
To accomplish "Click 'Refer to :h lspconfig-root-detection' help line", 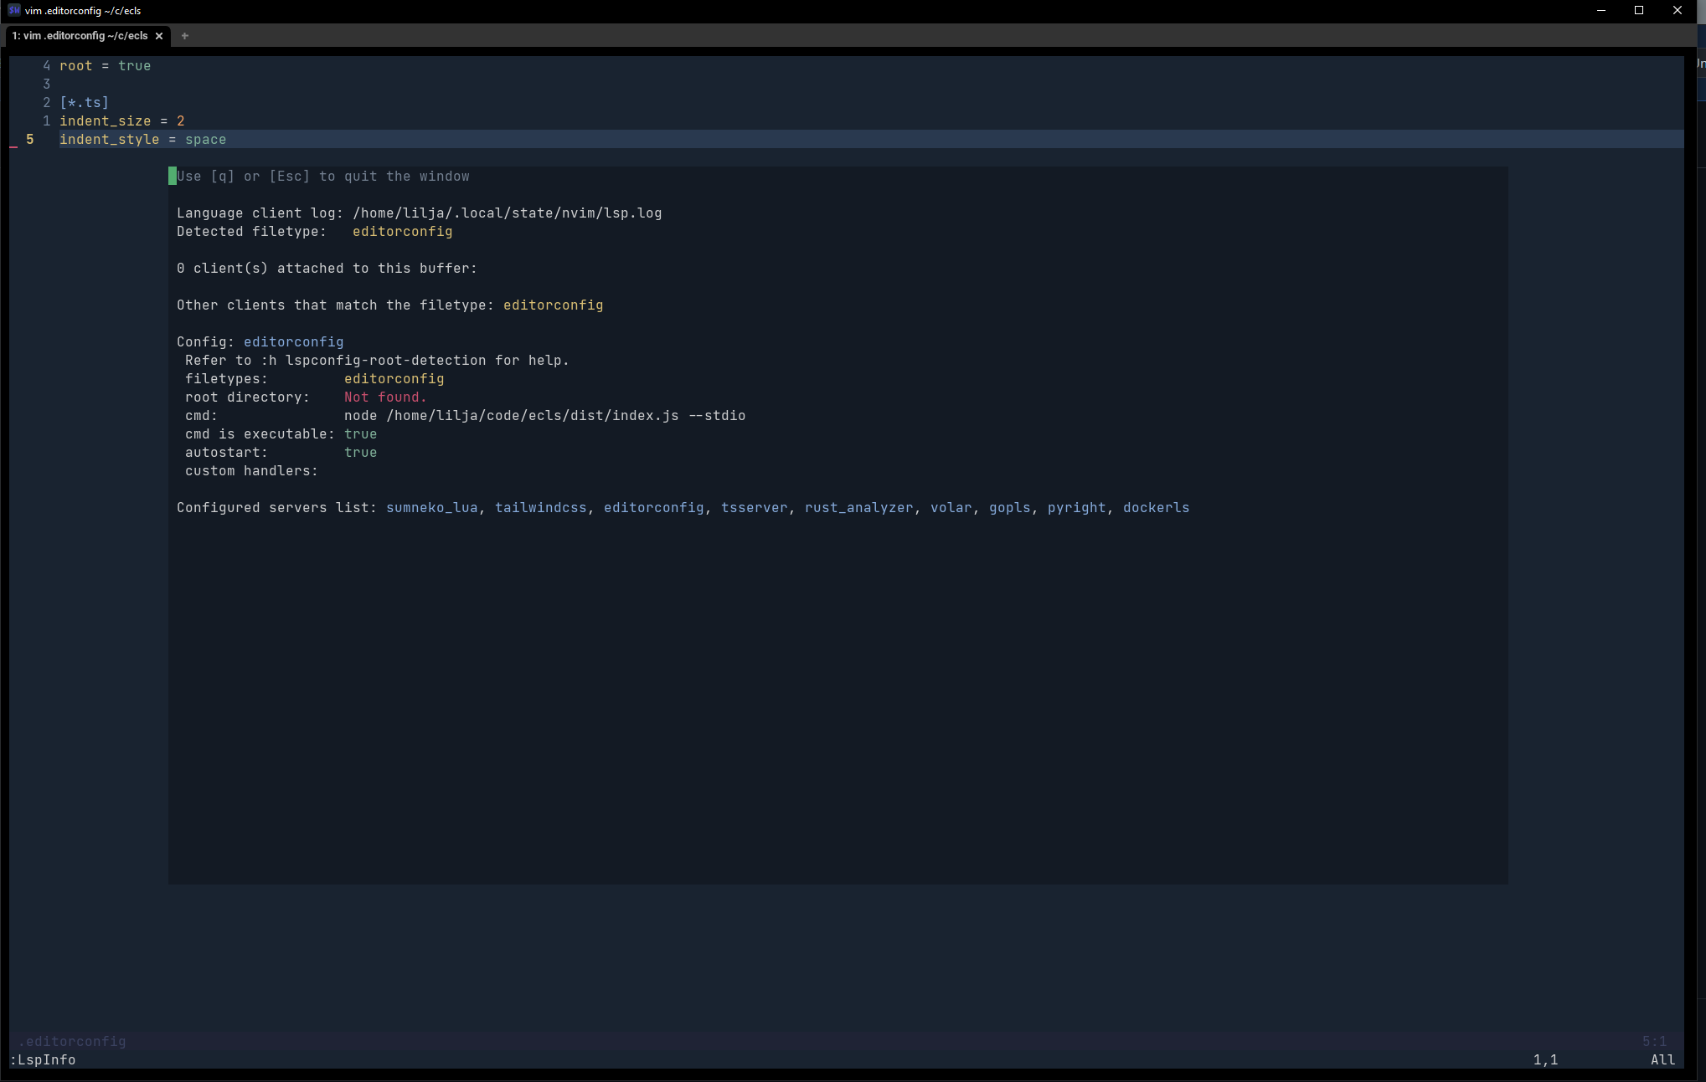I will 377,361.
